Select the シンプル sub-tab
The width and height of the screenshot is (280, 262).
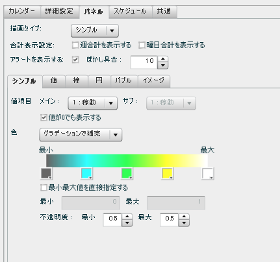[25, 81]
